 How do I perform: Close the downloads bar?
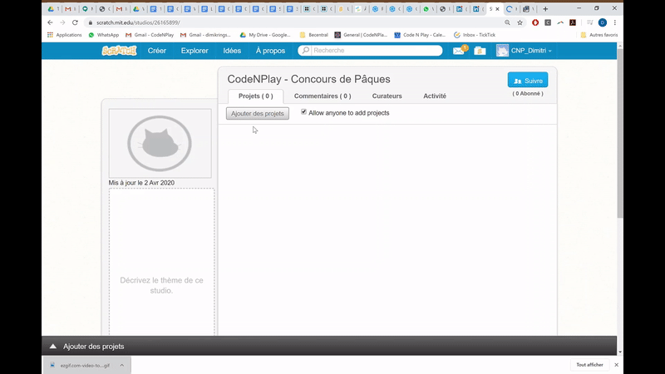coord(616,365)
